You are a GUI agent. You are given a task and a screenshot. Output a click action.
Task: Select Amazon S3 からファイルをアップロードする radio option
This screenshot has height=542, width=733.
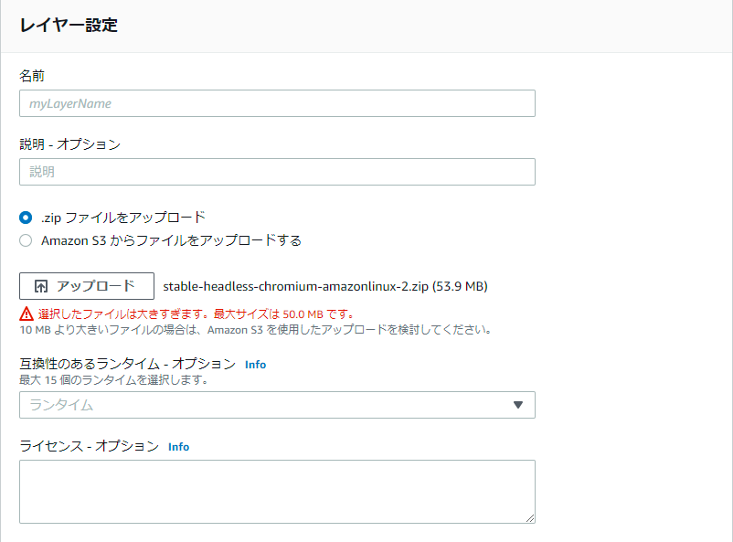[27, 241]
